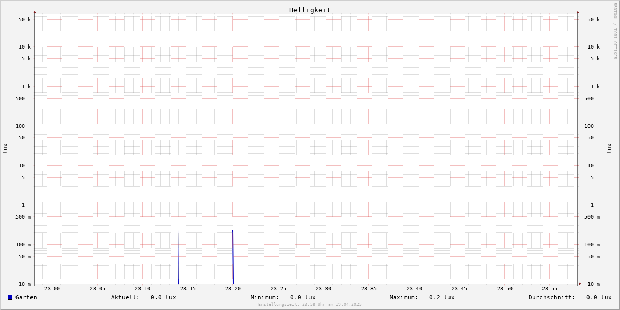Image resolution: width=620 pixels, height=310 pixels.
Task: Click the Maximum value 0.2 lux
Action: click(x=442, y=297)
